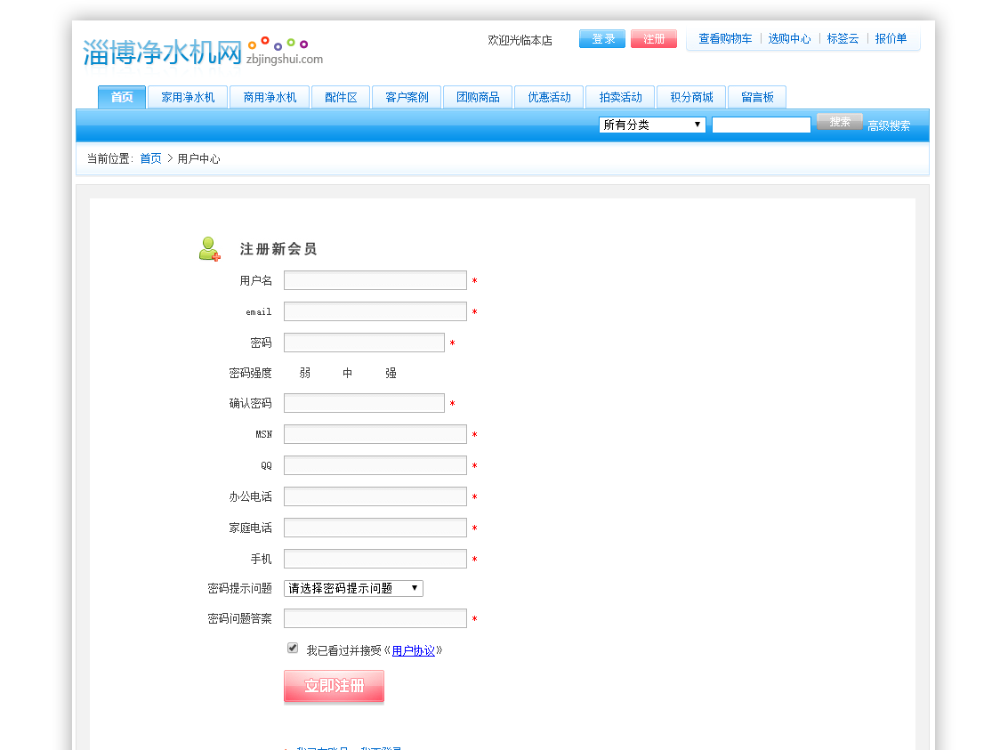Screen dimensions: 1008x750
Task: Focus the QQ input field
Action: [375, 465]
